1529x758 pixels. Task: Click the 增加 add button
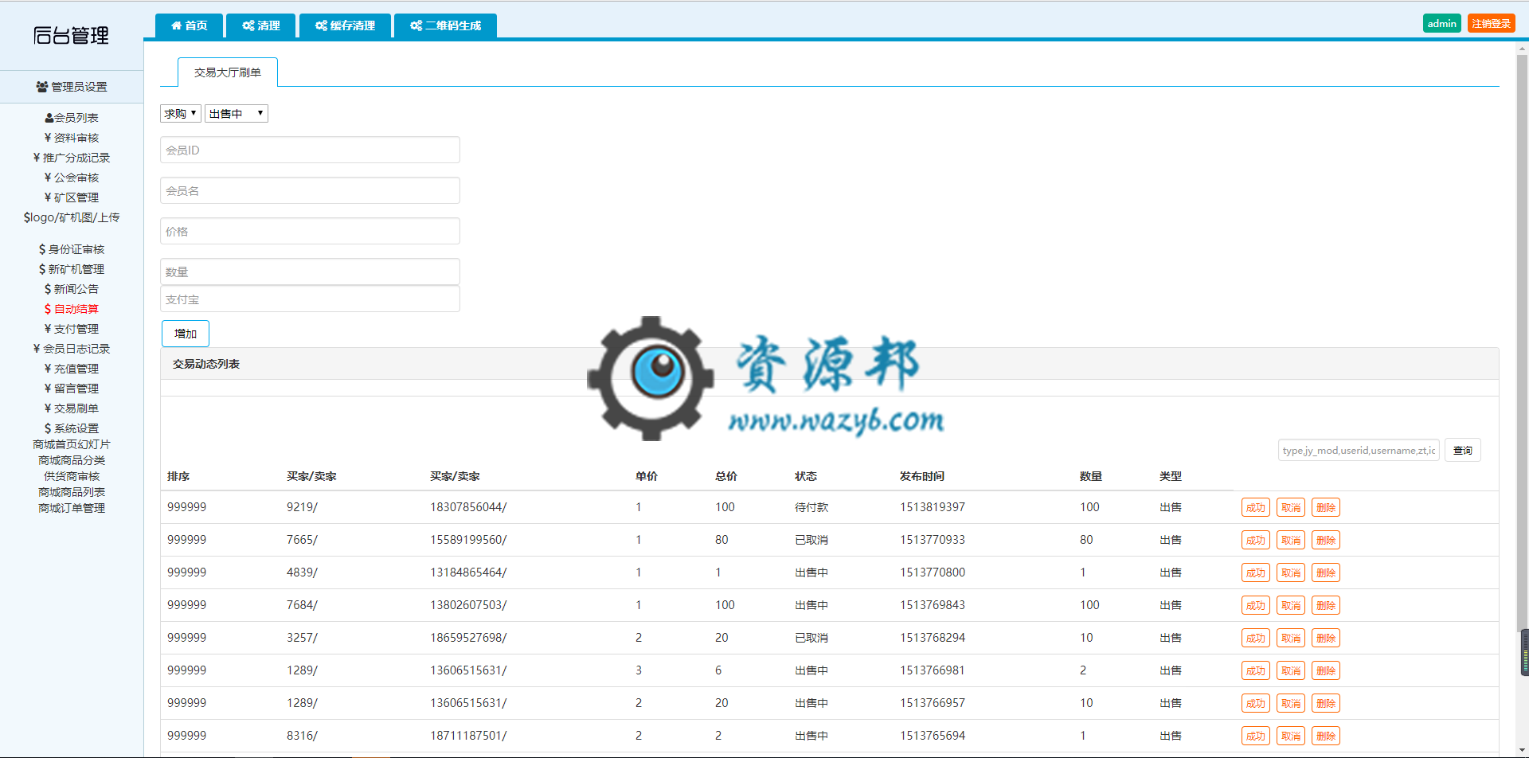(186, 334)
